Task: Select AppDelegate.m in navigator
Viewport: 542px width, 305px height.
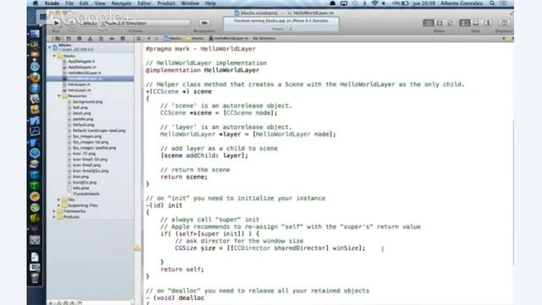Action: tap(82, 67)
